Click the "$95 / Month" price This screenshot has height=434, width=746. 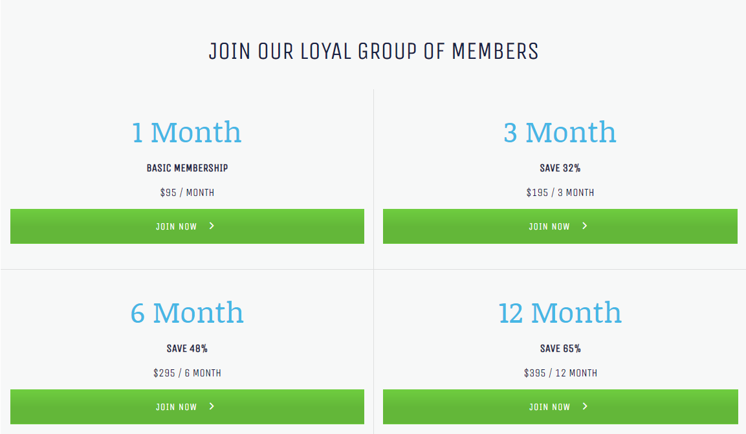click(187, 193)
